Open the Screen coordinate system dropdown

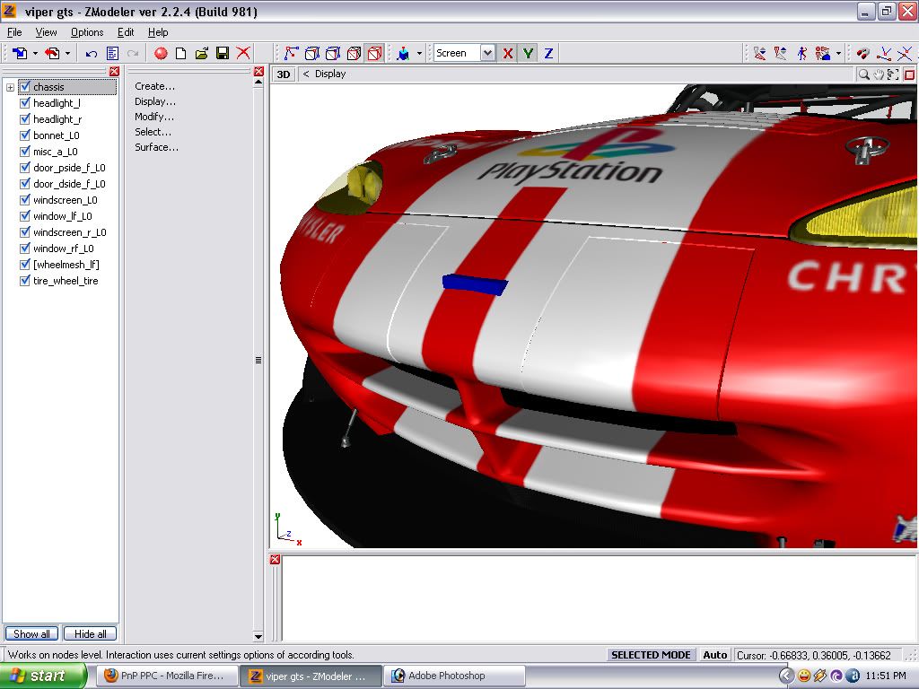487,54
